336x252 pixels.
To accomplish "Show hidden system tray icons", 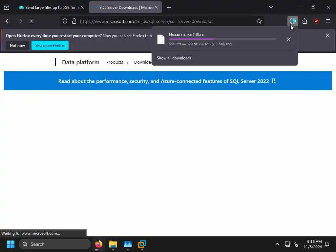I will [x=277, y=244].
